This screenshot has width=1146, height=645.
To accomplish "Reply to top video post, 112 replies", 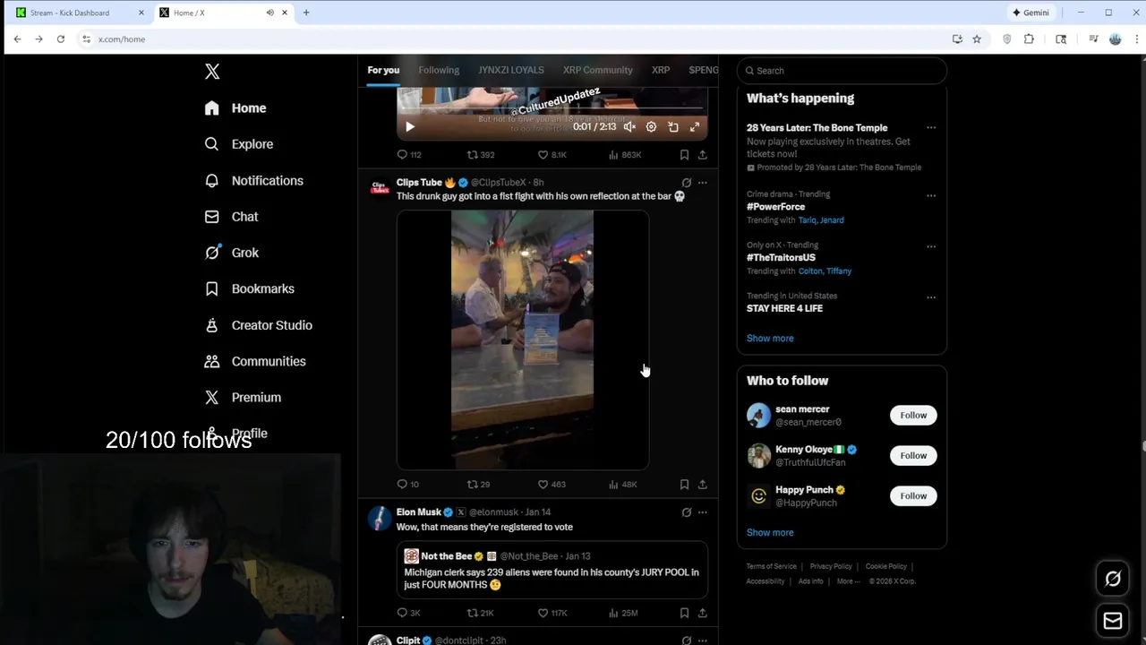I will pyautogui.click(x=409, y=155).
